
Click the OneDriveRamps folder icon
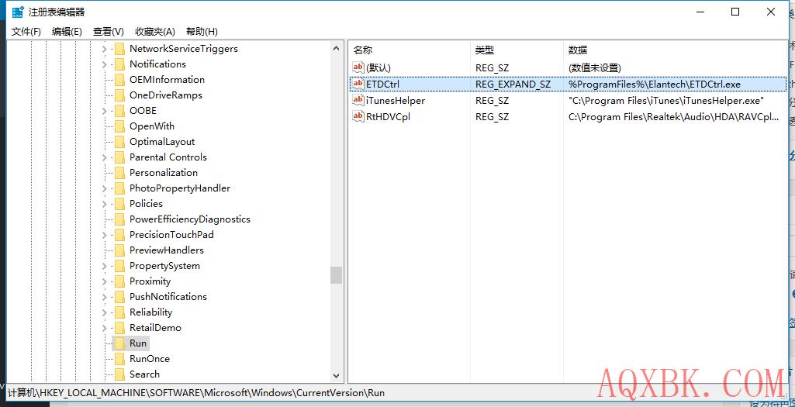coord(119,95)
